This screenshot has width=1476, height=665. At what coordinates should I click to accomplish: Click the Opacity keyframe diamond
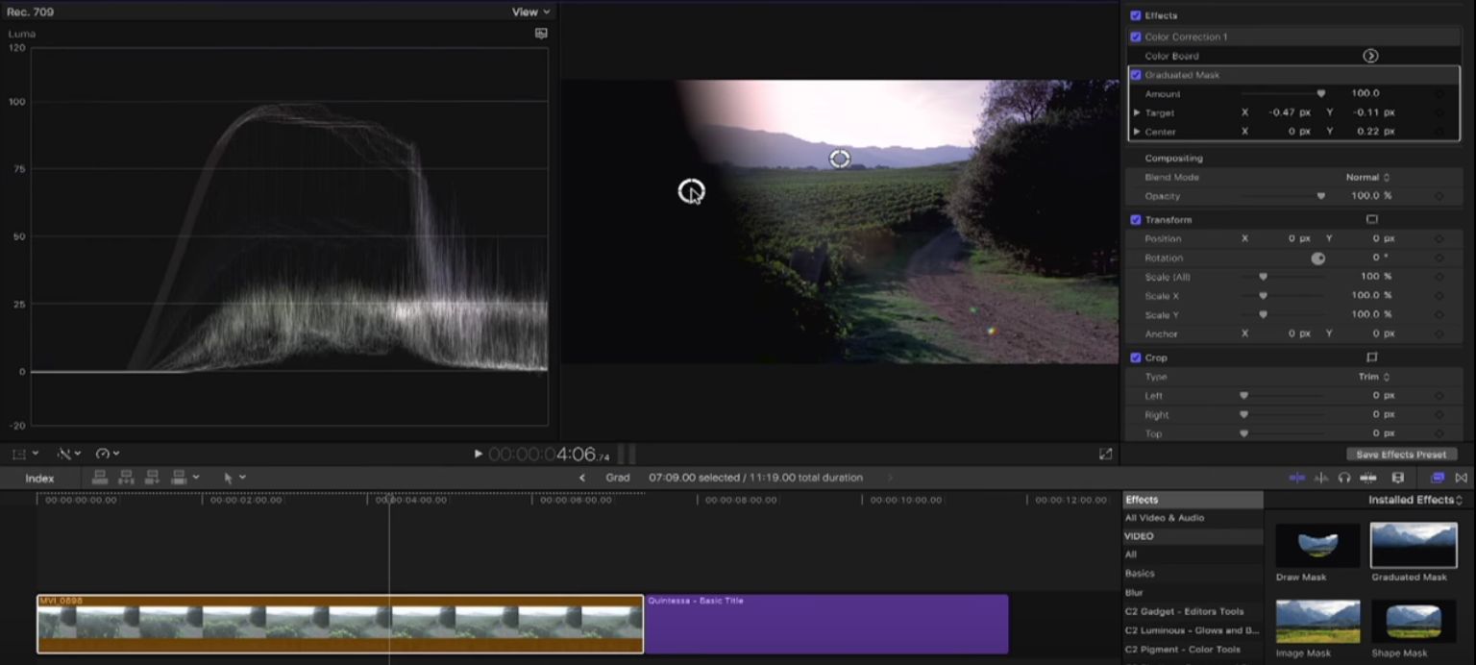point(1439,196)
